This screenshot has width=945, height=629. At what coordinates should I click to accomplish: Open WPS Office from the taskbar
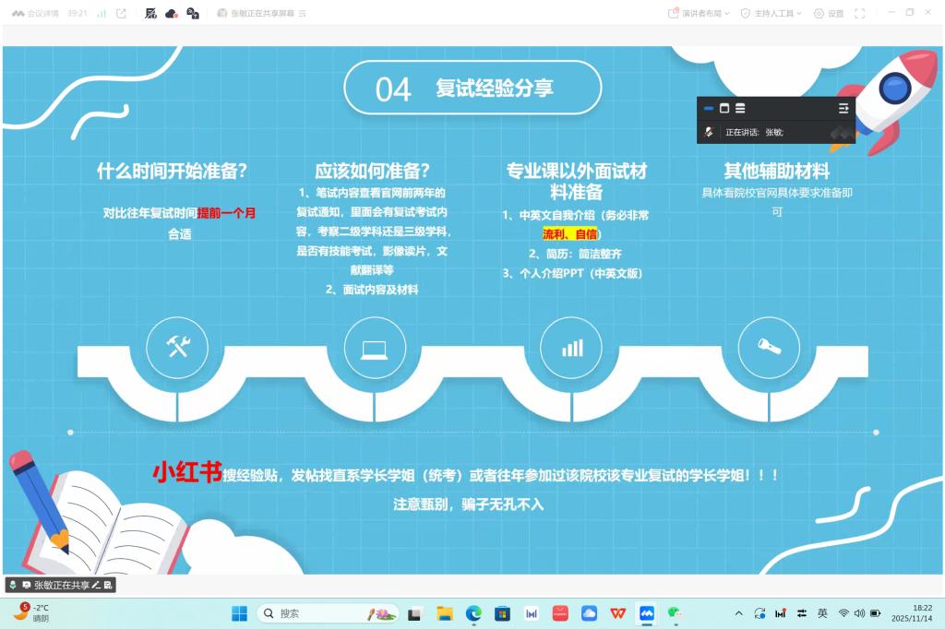[617, 613]
